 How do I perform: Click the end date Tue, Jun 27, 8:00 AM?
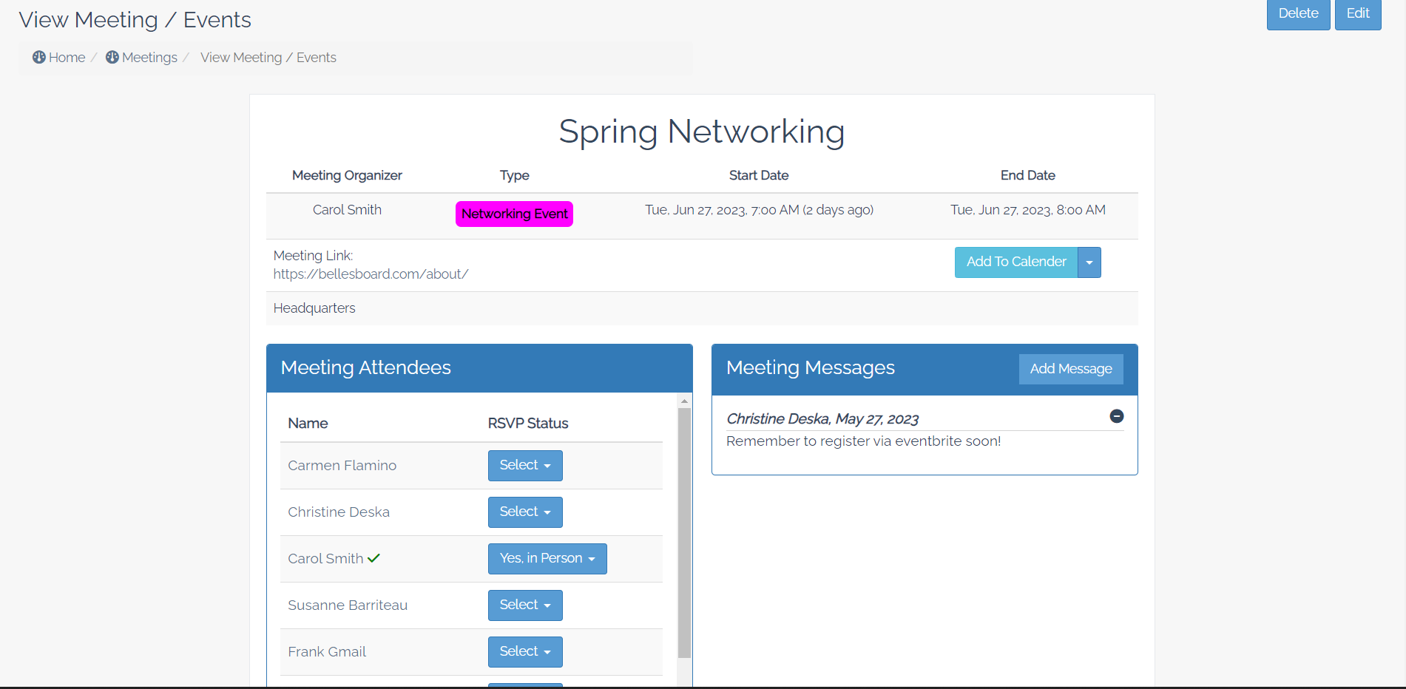[1028, 210]
